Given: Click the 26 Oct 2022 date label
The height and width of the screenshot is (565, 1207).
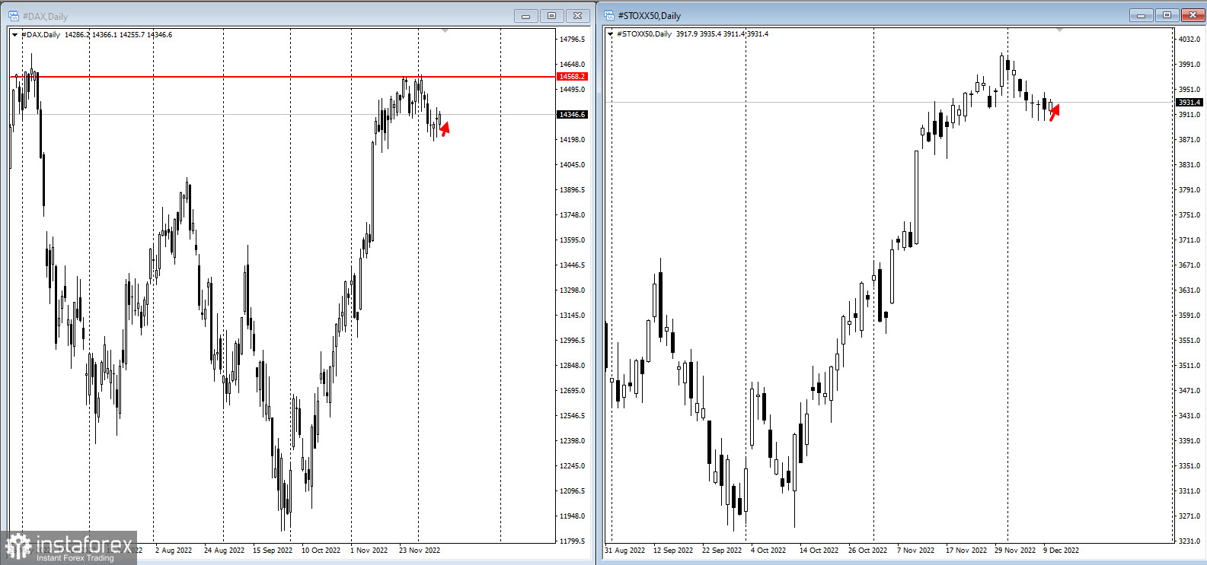Looking at the screenshot, I should click(868, 551).
